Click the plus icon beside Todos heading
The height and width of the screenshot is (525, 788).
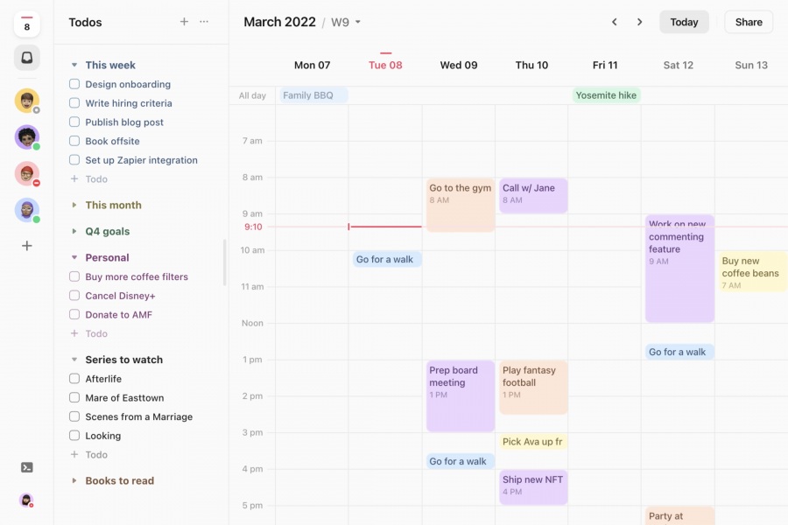[184, 21]
